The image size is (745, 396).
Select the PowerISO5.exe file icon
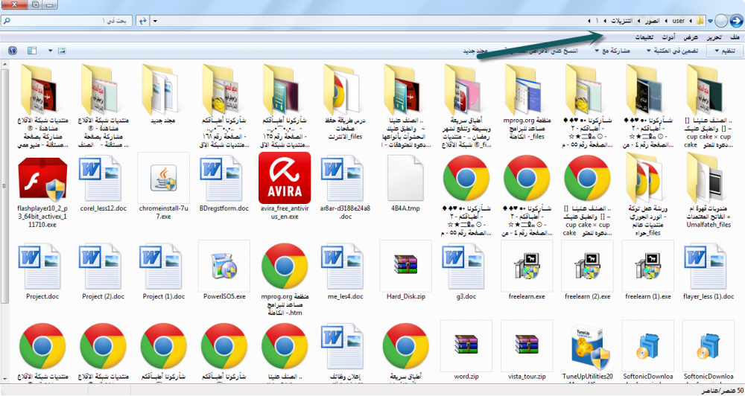click(223, 266)
